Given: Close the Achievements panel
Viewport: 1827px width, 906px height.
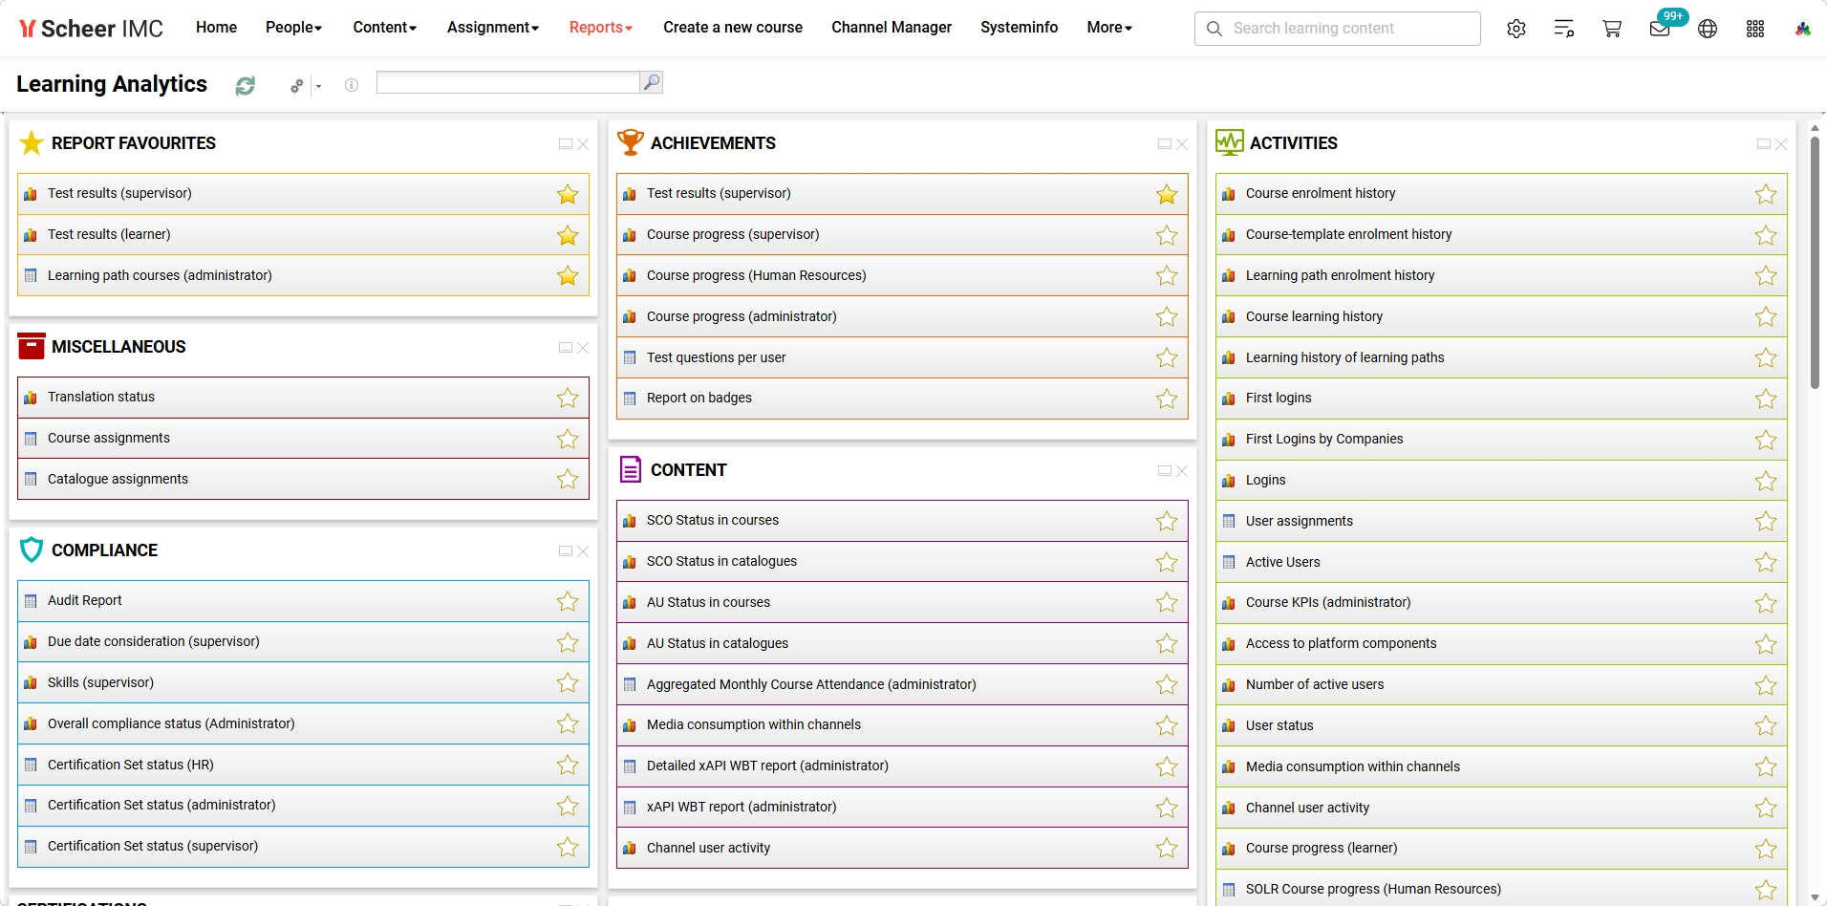Looking at the screenshot, I should click(1182, 144).
